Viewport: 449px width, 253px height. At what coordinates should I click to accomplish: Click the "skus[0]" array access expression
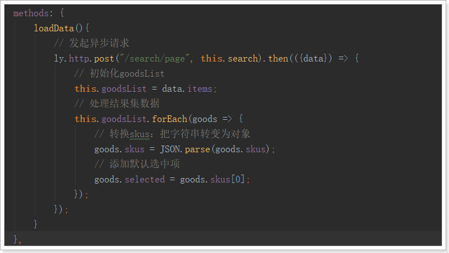[x=229, y=179]
